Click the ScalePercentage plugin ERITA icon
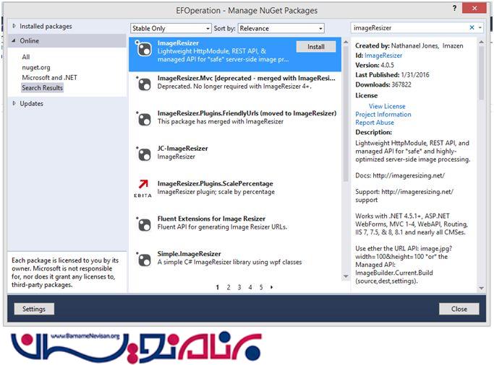 point(143,188)
